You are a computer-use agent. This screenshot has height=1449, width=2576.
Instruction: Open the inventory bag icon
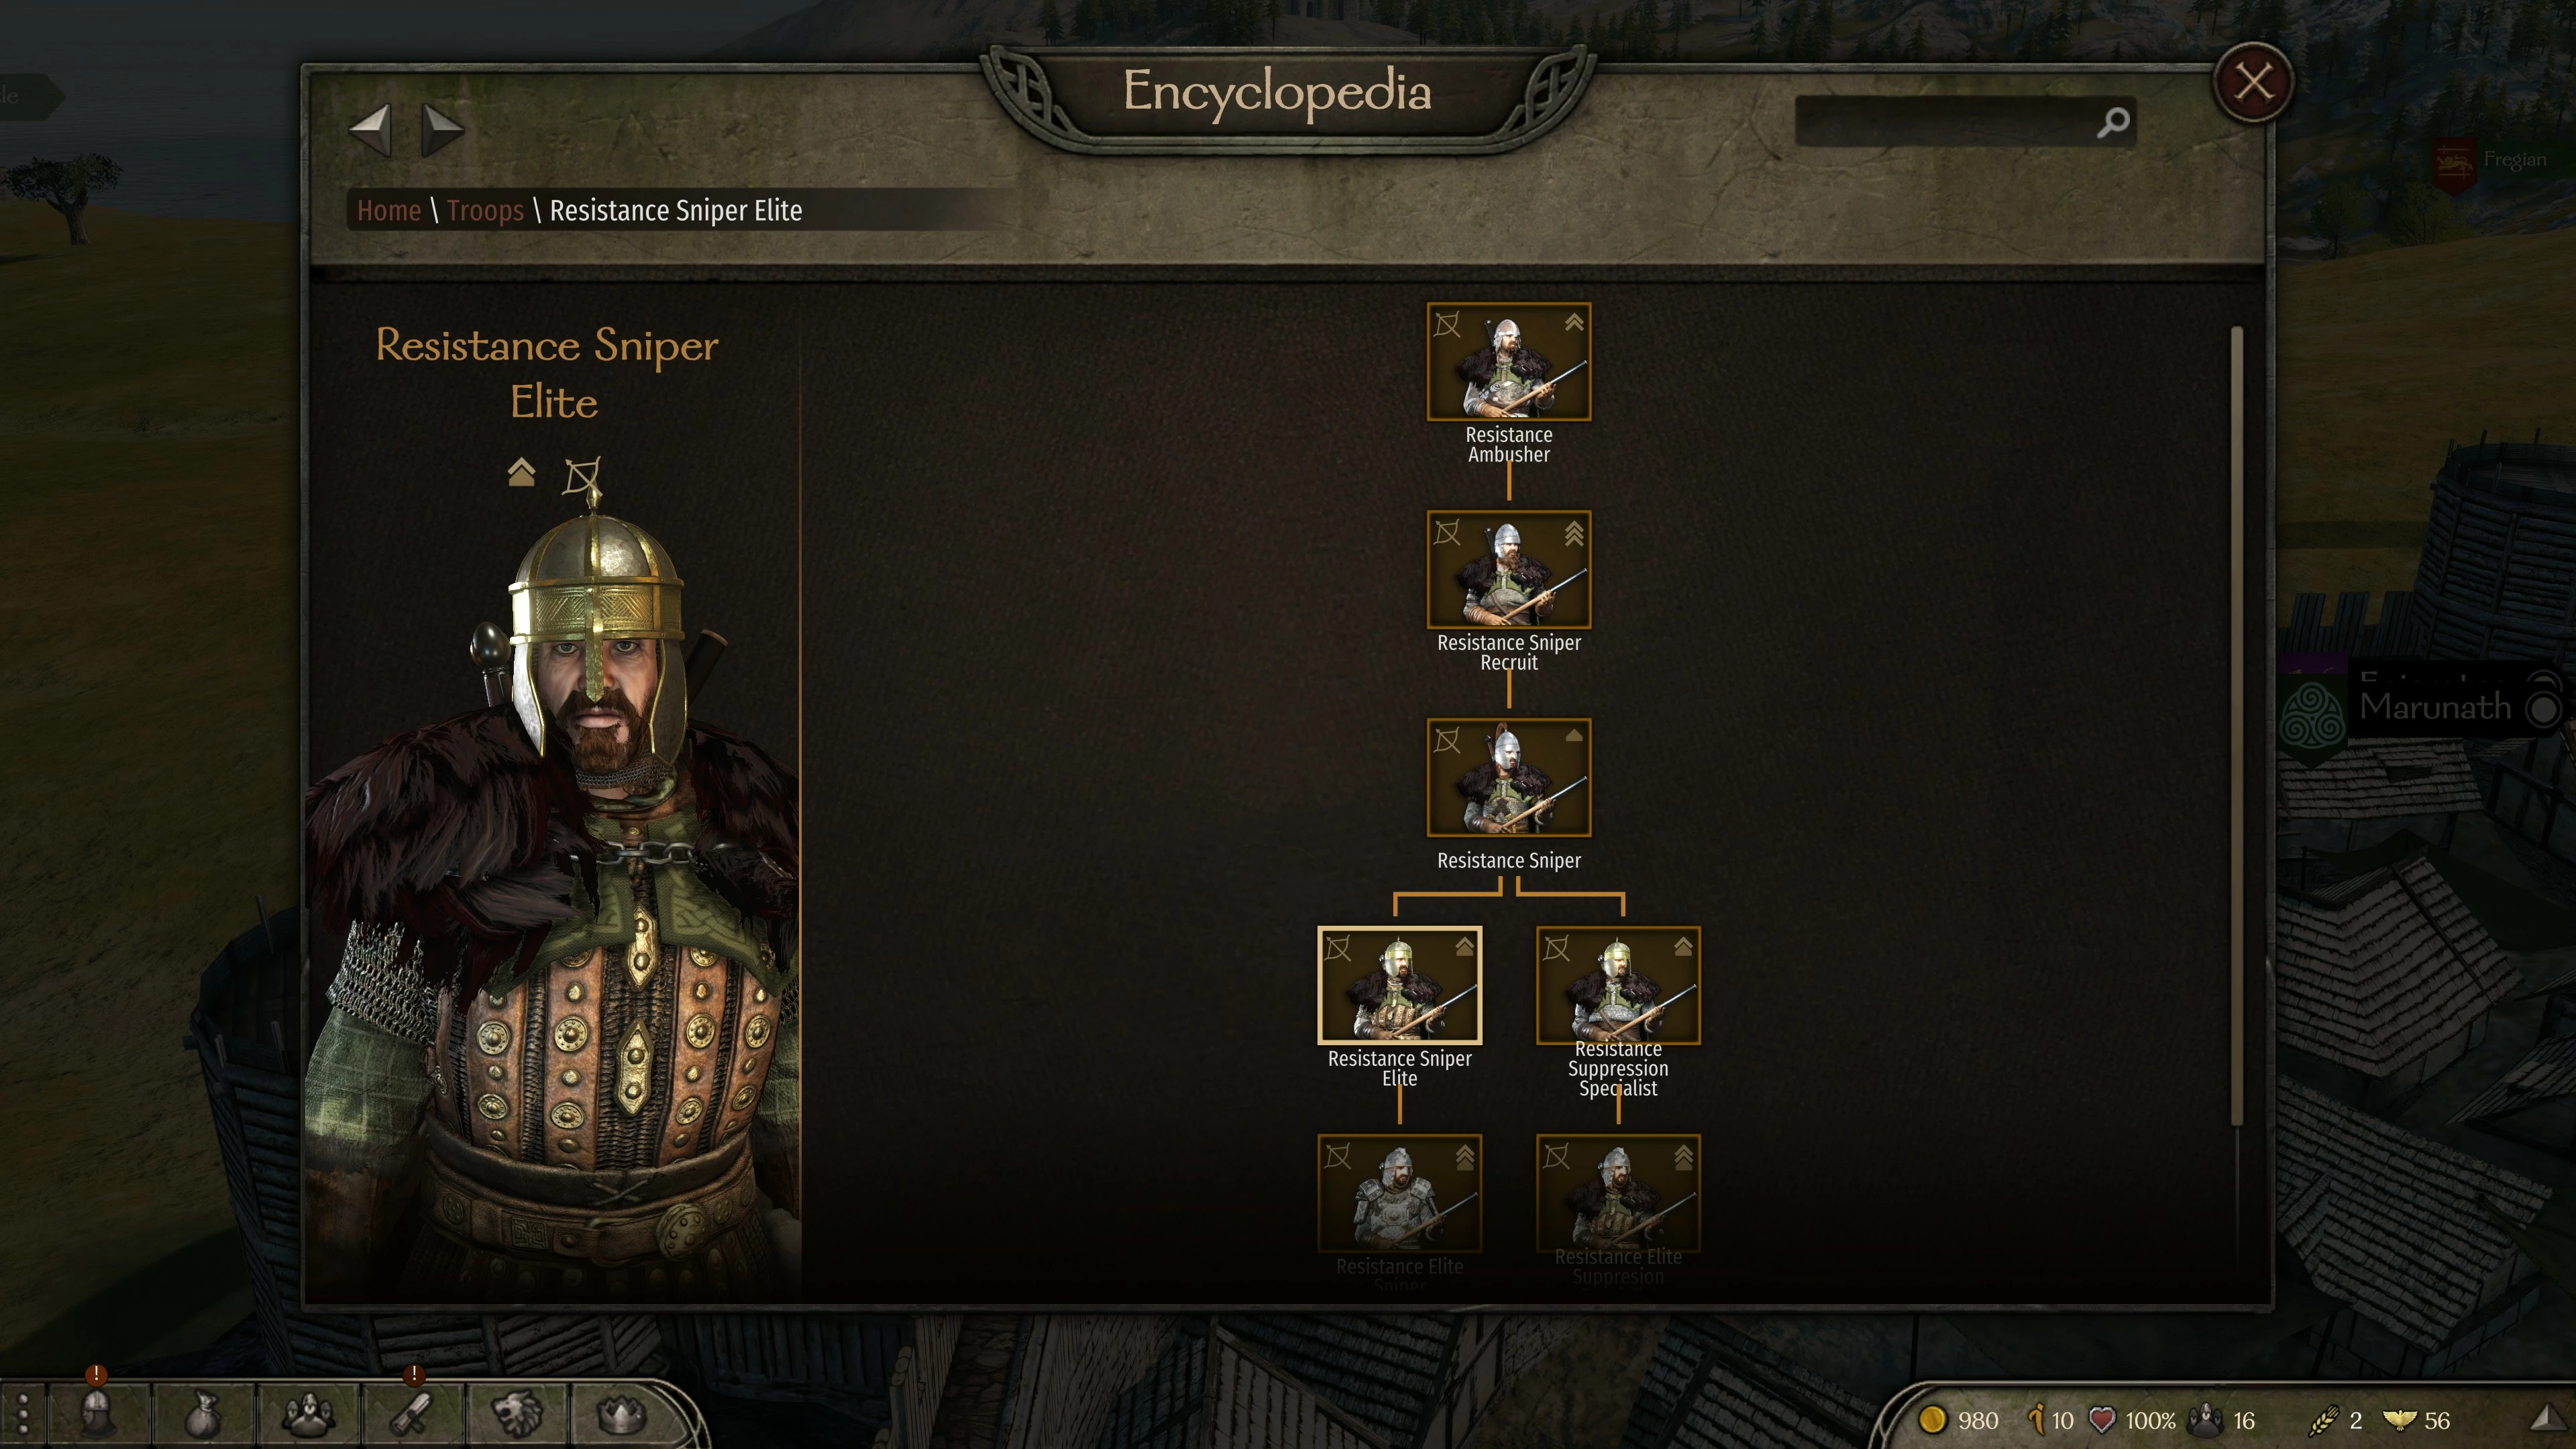click(203, 1414)
